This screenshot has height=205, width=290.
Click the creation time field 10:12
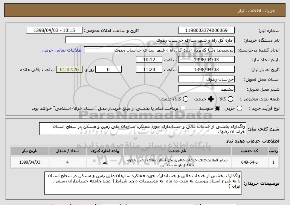(149, 60)
